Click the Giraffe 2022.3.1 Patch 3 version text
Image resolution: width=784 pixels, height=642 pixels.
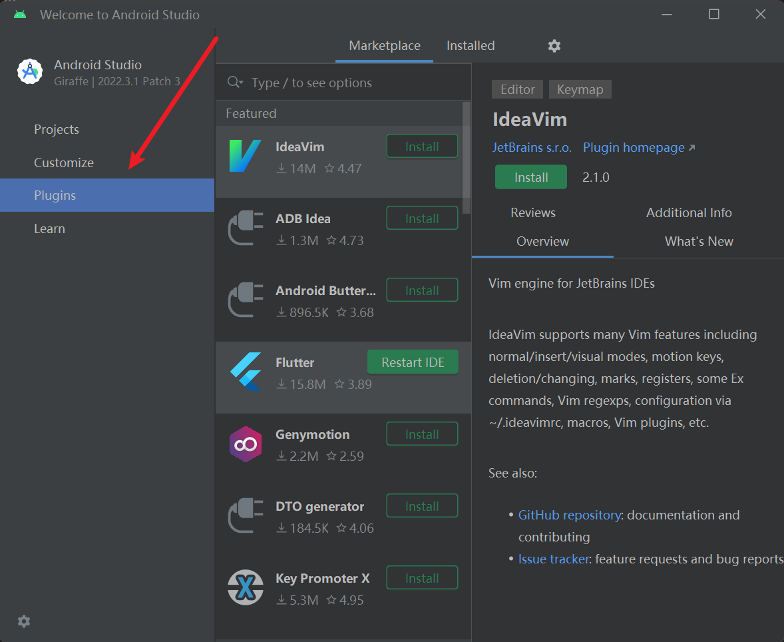tap(117, 81)
